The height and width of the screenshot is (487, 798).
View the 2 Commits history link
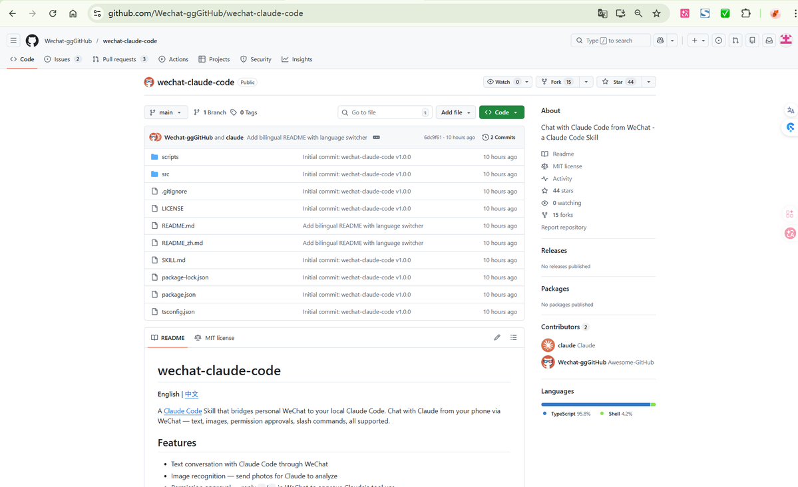point(499,138)
